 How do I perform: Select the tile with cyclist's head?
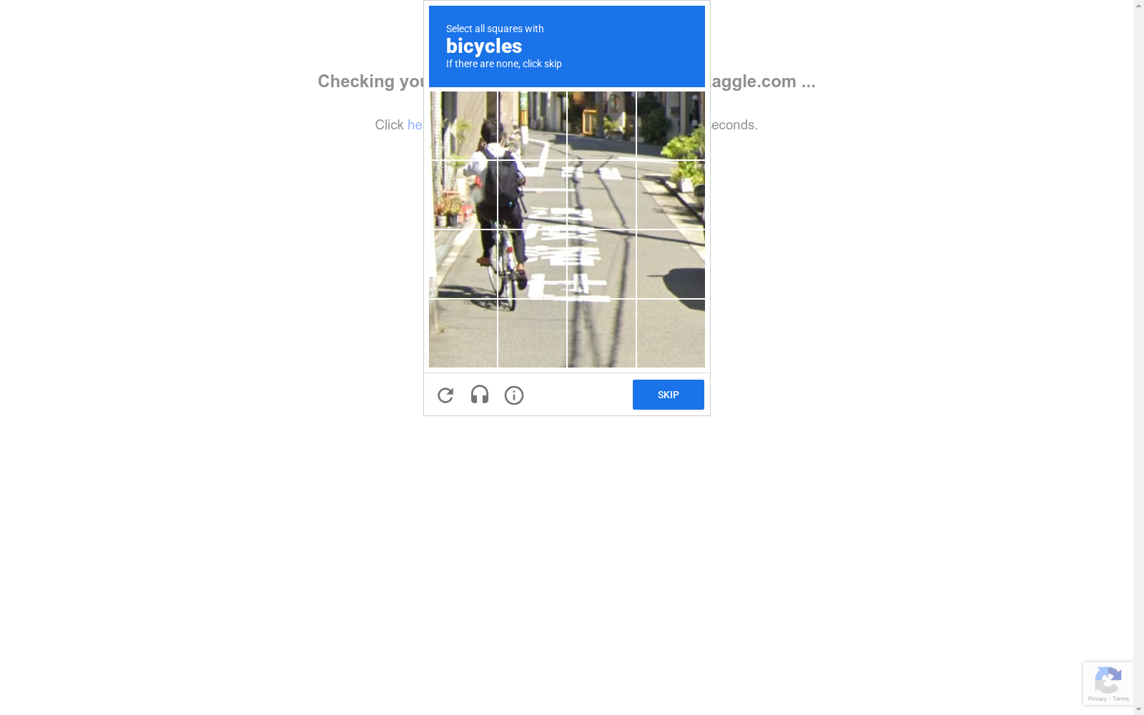(x=463, y=125)
